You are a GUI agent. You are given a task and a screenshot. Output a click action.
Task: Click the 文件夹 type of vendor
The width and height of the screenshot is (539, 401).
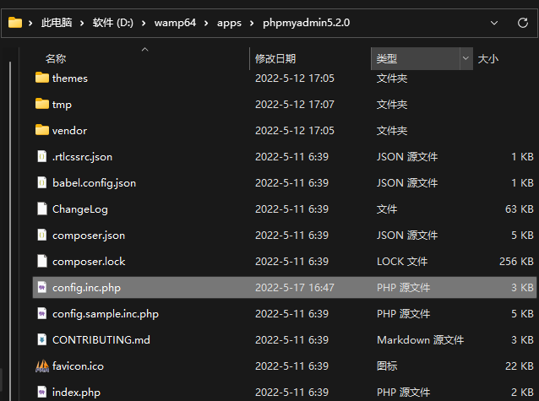click(392, 131)
